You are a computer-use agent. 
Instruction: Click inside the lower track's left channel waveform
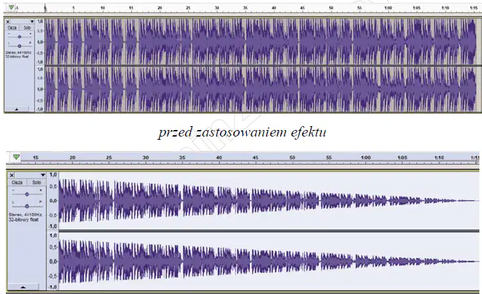click(x=269, y=201)
